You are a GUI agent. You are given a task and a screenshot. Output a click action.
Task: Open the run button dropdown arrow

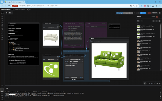pyautogui.click(x=147, y=13)
